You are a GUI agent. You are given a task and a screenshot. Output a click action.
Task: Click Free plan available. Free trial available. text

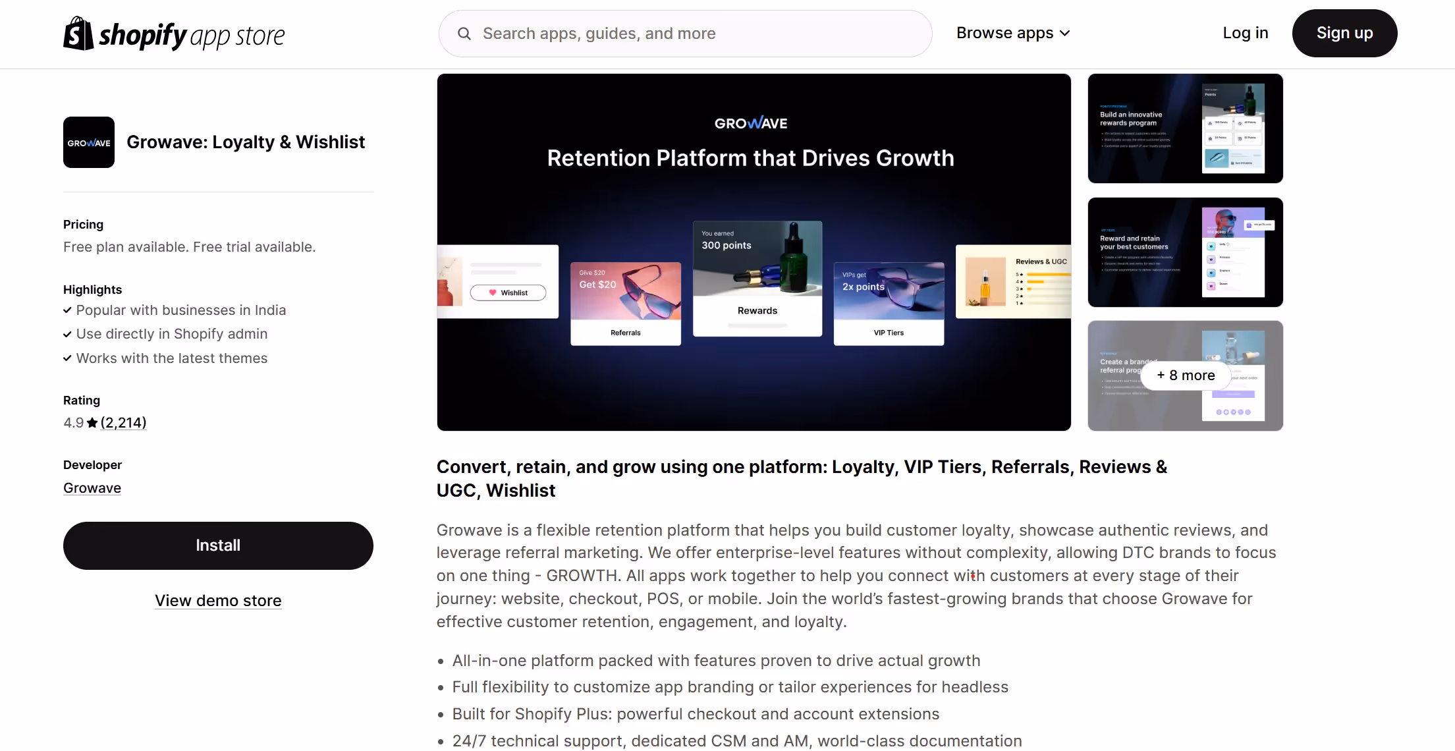(x=190, y=247)
